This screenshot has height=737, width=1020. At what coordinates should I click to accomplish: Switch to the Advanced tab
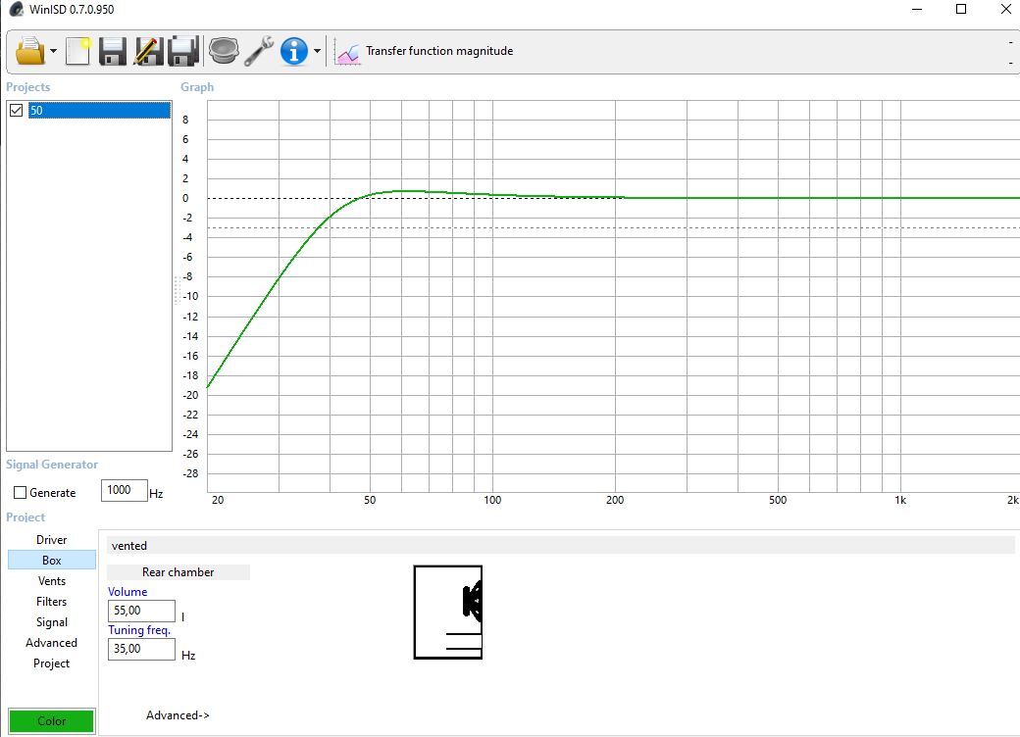coord(51,643)
